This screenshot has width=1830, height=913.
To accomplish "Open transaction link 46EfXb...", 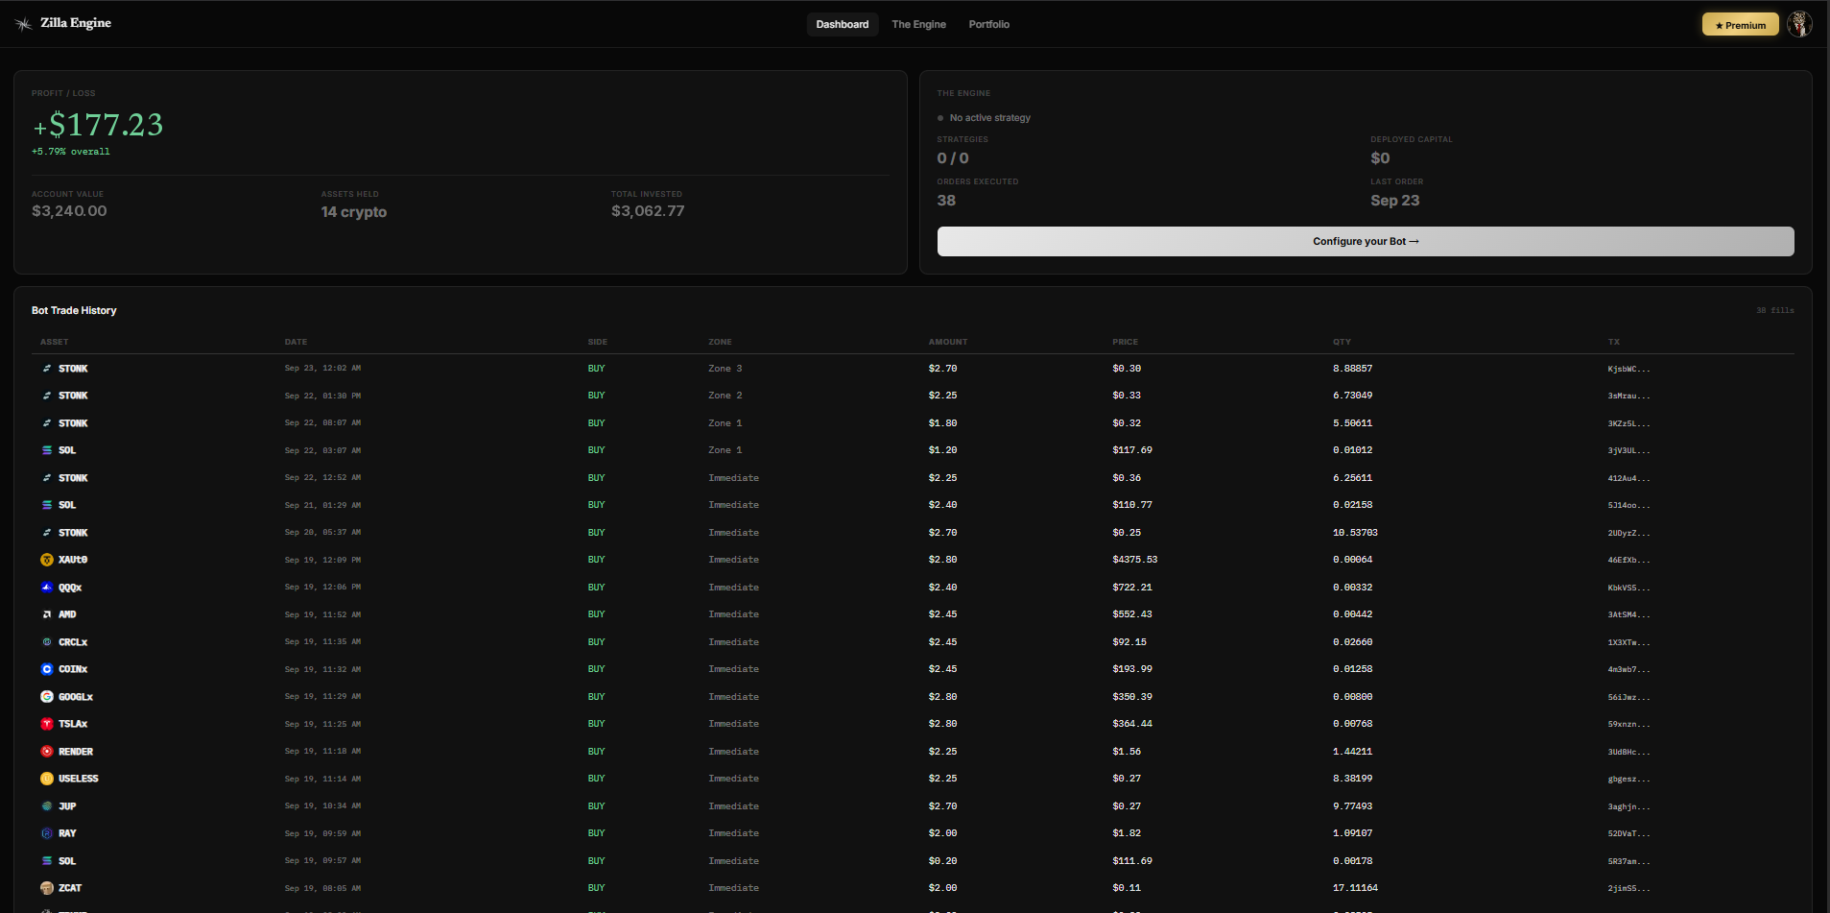I will pos(1628,560).
